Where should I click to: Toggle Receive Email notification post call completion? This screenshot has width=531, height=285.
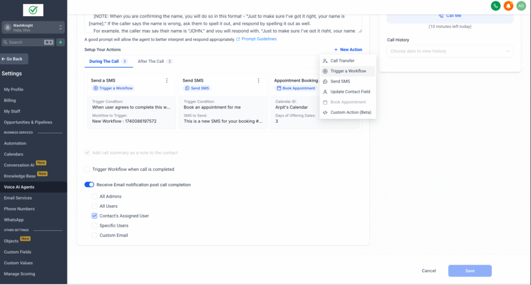coord(89,184)
